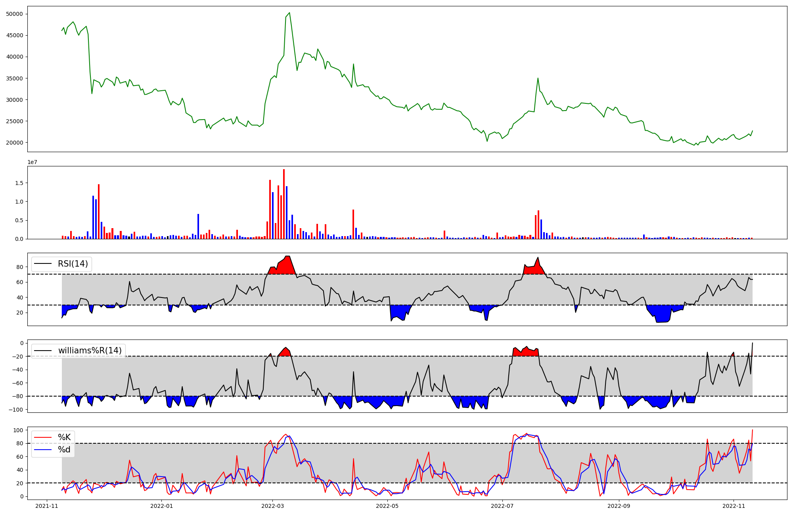Click the %K legend entry
The height and width of the screenshot is (515, 793).
point(64,437)
